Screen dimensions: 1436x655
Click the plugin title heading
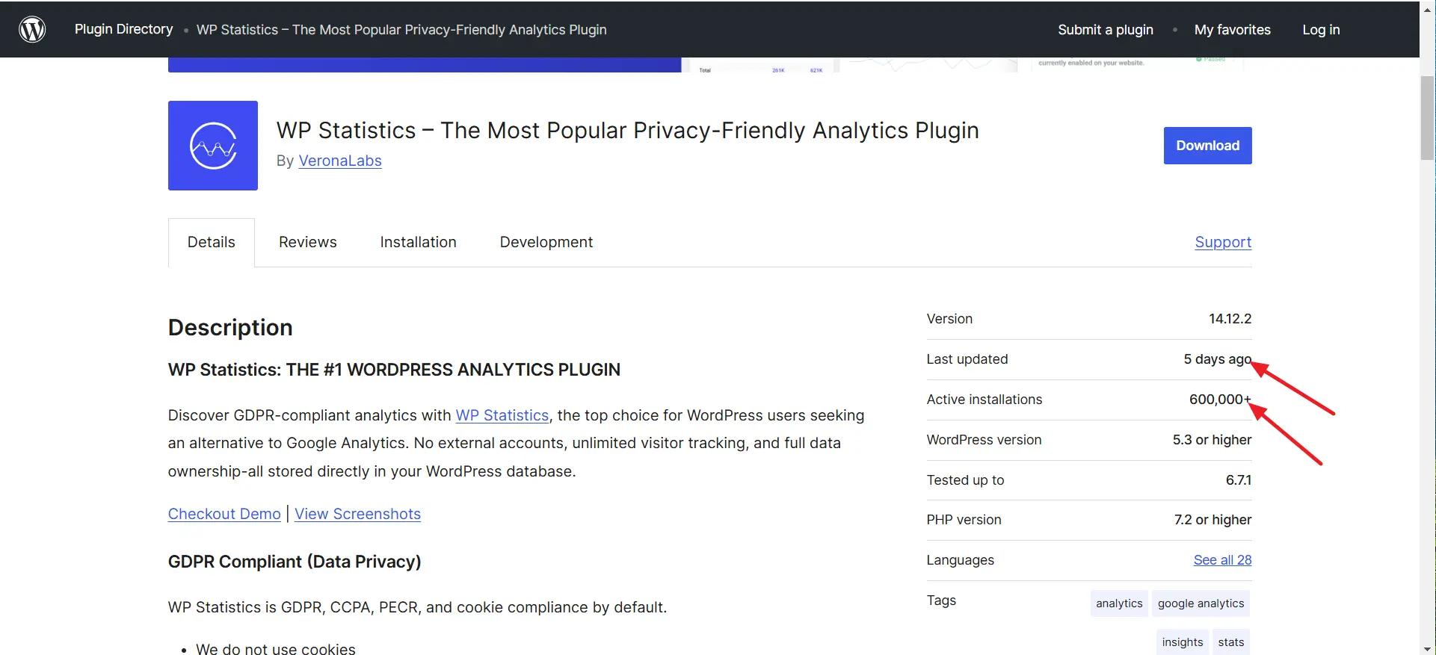coord(628,131)
